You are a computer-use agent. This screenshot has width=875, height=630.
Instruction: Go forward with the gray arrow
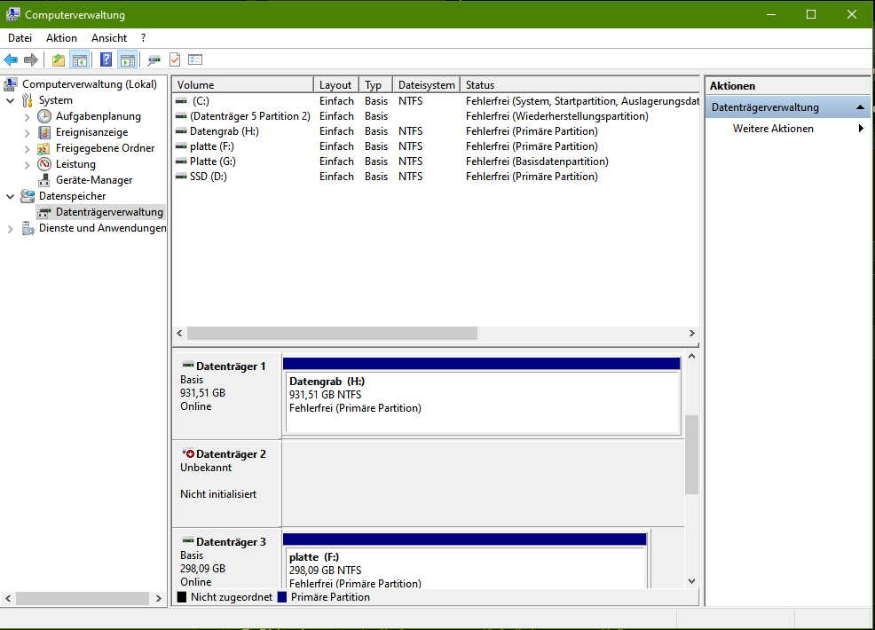pyautogui.click(x=31, y=59)
